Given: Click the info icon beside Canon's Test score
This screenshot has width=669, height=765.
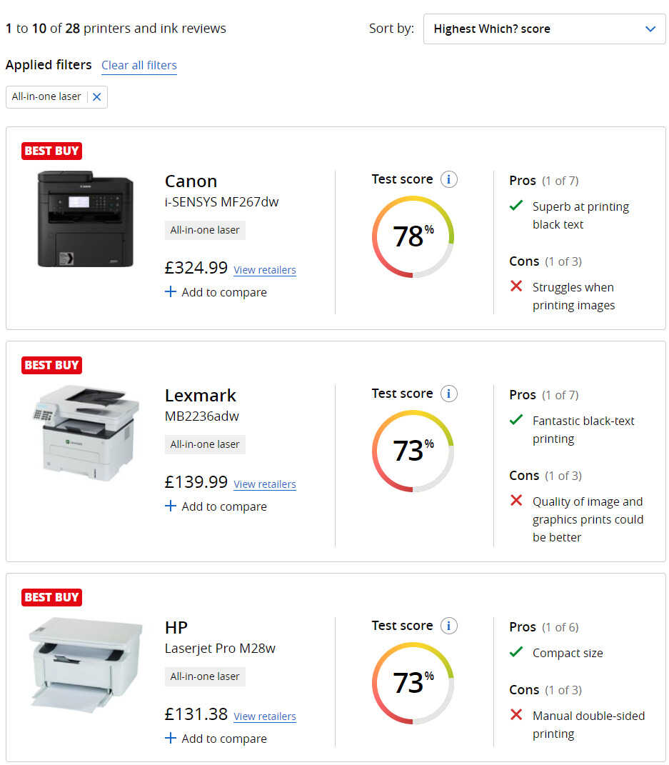Looking at the screenshot, I should (x=448, y=179).
